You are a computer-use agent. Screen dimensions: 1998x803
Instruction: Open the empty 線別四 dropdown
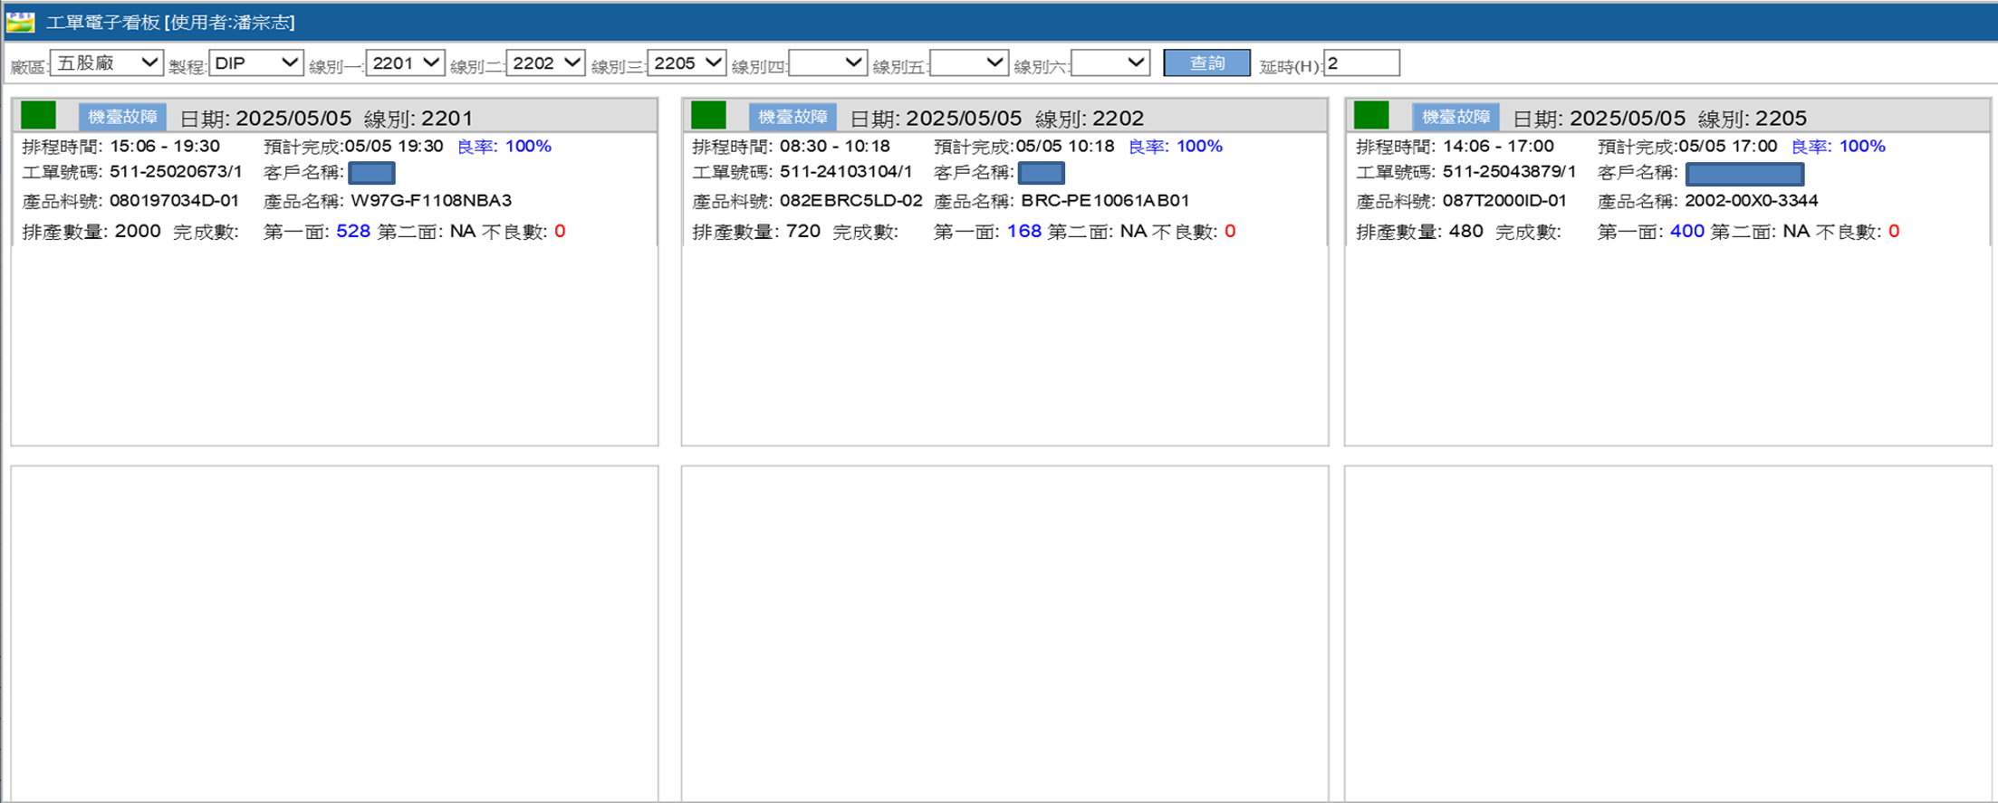(x=828, y=63)
